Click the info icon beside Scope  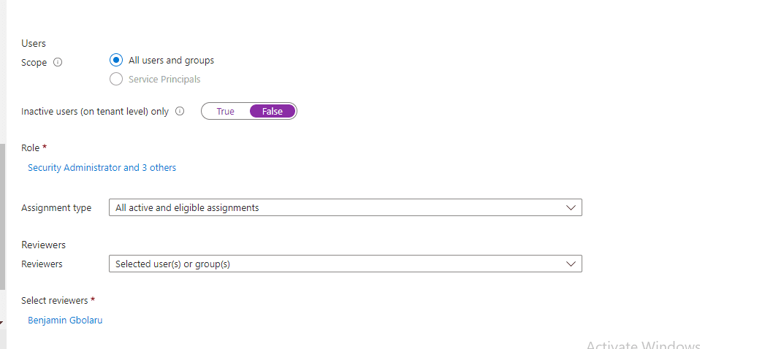click(58, 63)
